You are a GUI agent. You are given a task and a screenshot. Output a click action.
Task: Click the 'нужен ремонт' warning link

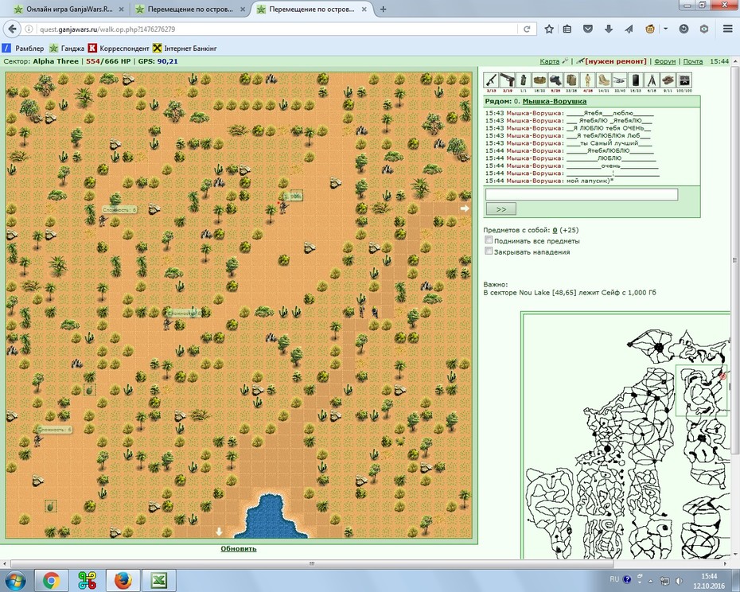(x=616, y=61)
